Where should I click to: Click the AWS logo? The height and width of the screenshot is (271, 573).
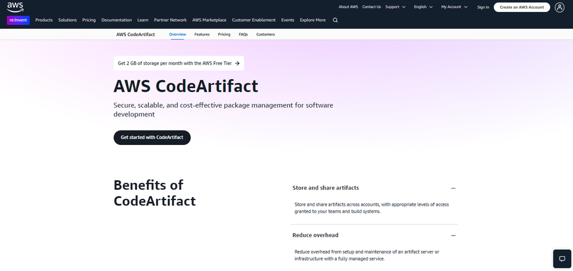(15, 6)
